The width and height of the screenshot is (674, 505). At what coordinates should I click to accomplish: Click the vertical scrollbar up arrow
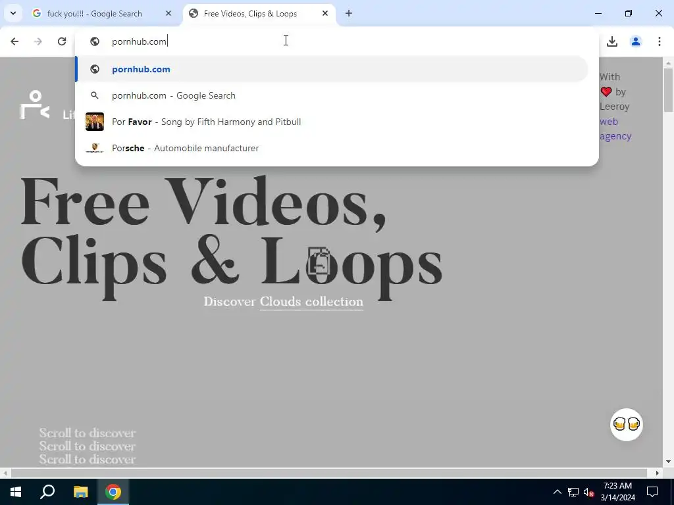point(668,63)
